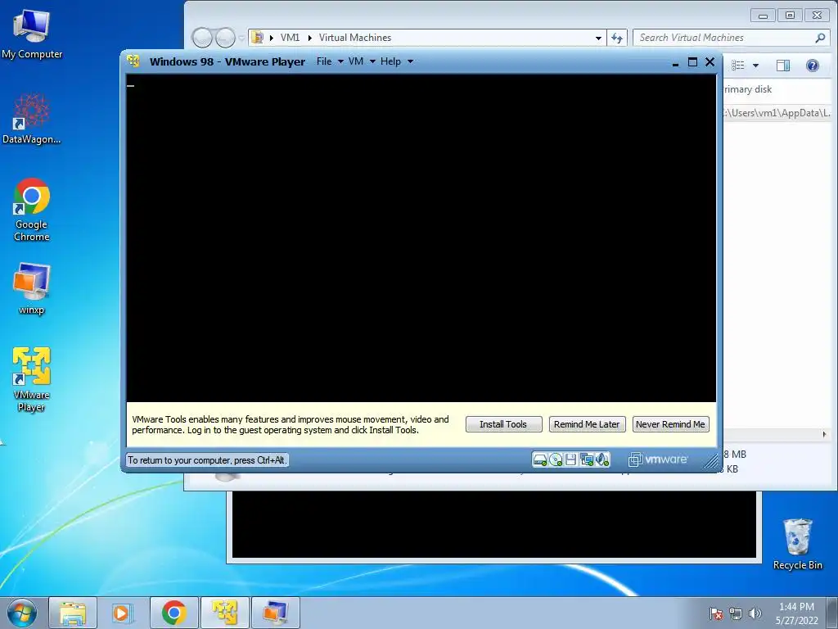Click the Explorer horizontal scrollbar right arrow
Viewport: 838px width, 629px height.
[825, 434]
